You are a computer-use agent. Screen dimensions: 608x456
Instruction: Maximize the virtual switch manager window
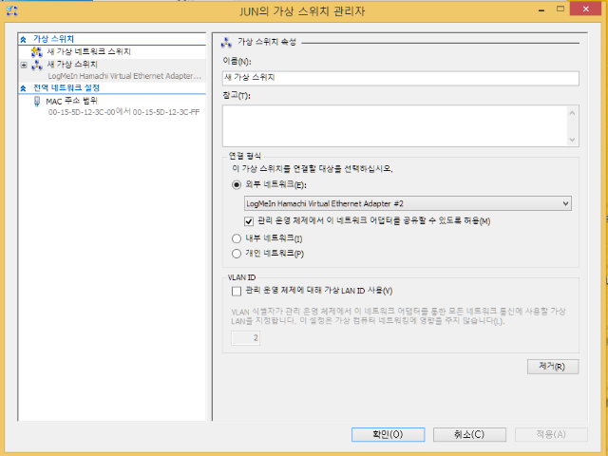[560, 9]
